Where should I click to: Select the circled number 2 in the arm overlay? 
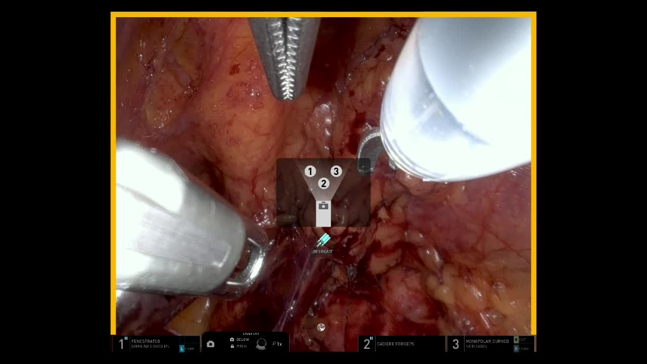pyautogui.click(x=323, y=184)
